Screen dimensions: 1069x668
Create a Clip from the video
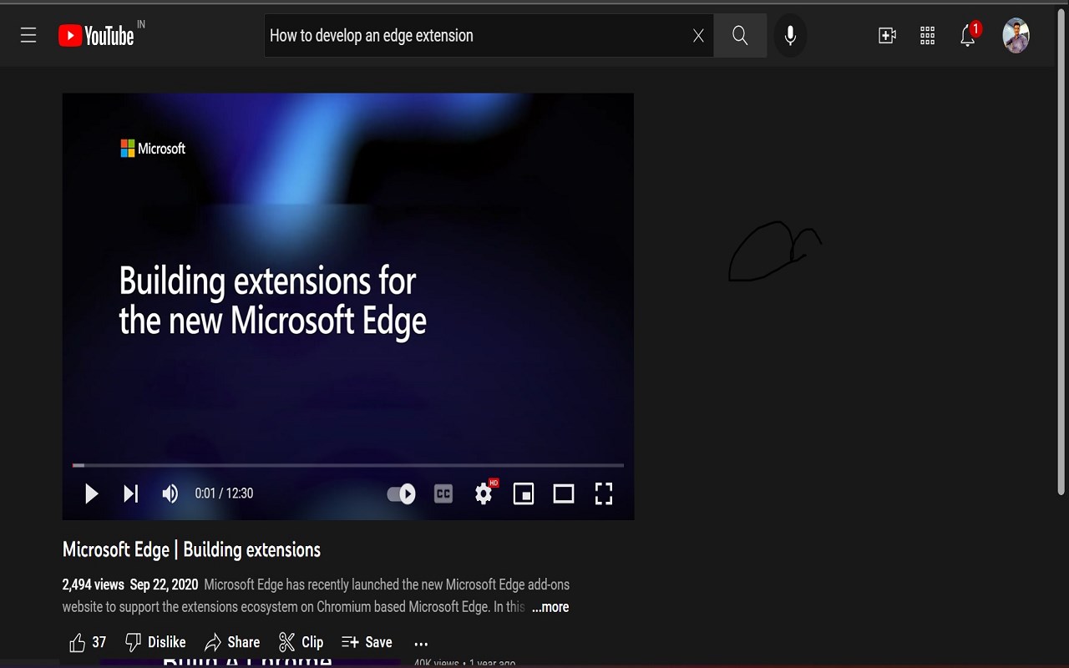301,642
